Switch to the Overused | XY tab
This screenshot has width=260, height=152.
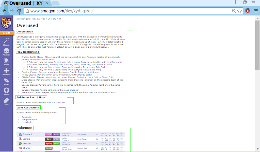(x=26, y=3)
